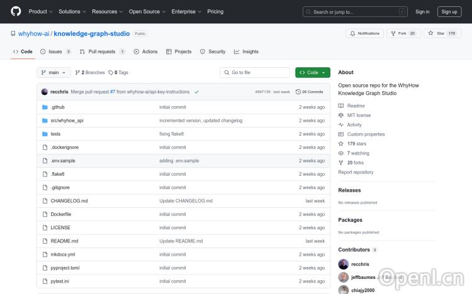472x294 pixels.
Task: Open the Pull requests tab
Action: (x=102, y=52)
